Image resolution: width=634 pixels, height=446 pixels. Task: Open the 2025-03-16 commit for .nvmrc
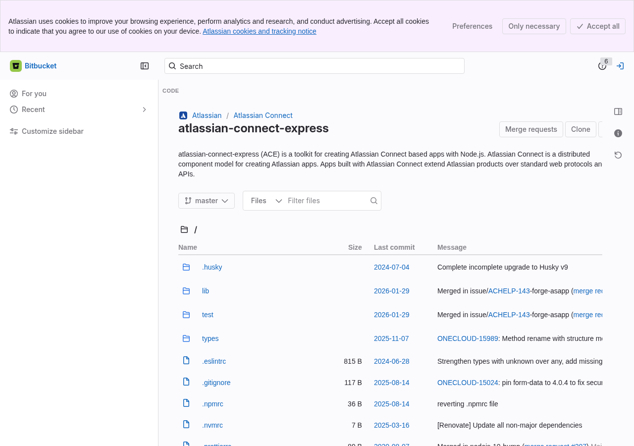pos(392,425)
